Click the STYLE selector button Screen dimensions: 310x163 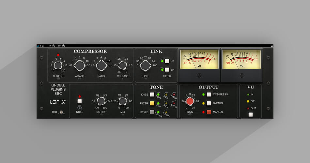pos(152,112)
